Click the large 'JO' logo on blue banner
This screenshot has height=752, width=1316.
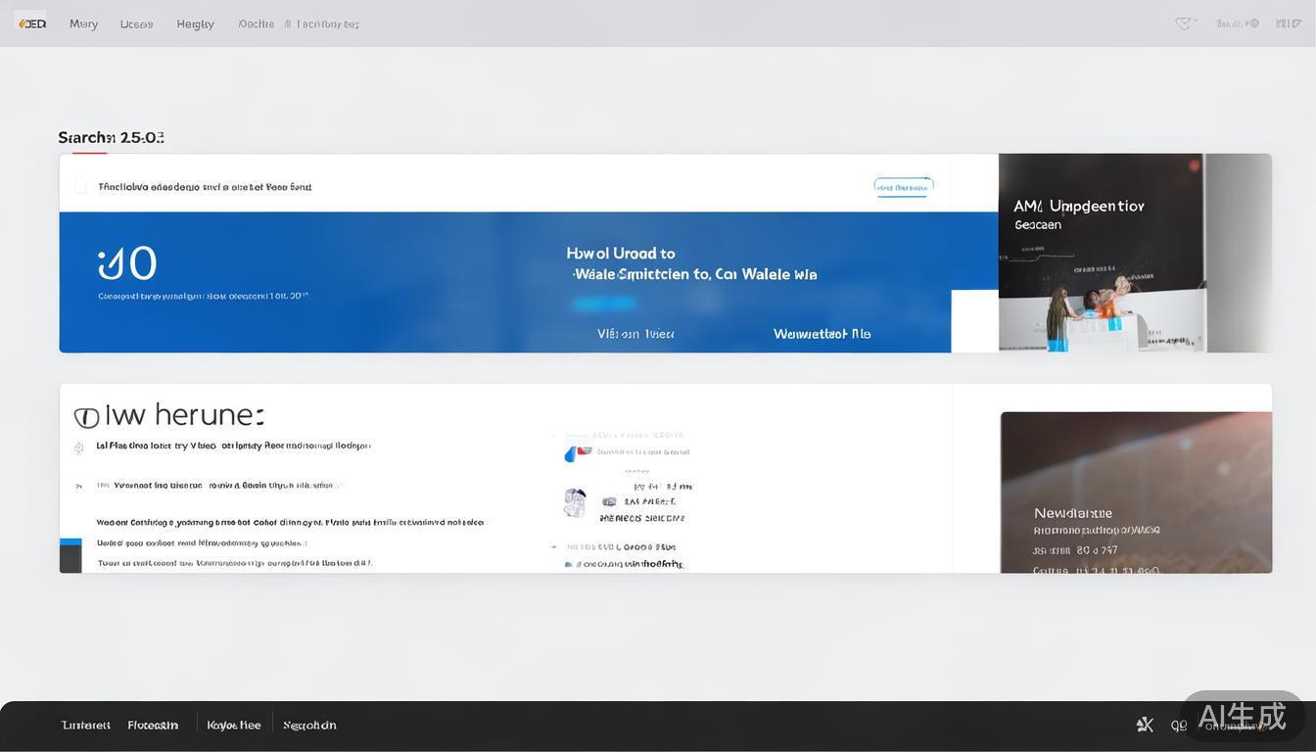point(128,263)
